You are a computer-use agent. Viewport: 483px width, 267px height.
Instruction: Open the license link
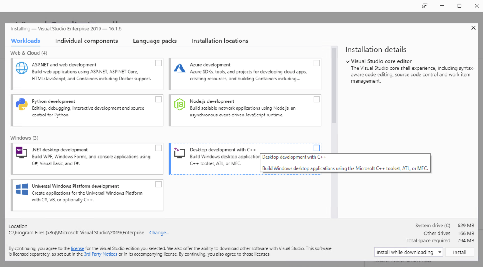click(77, 248)
